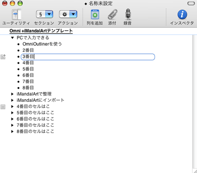Screen dimensions: 197x173
Task: Select the 7番目 row
Action: pos(28,82)
